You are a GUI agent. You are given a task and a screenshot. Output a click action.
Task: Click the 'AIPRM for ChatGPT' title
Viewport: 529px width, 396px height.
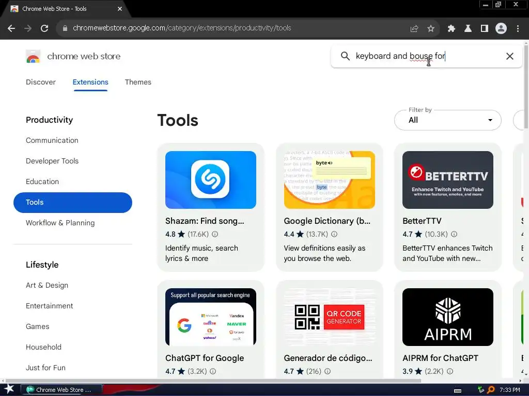click(440, 358)
